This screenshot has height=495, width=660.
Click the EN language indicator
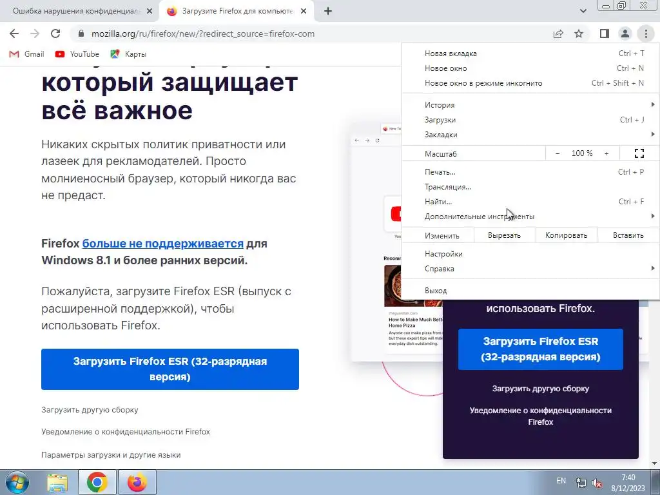coord(561,481)
